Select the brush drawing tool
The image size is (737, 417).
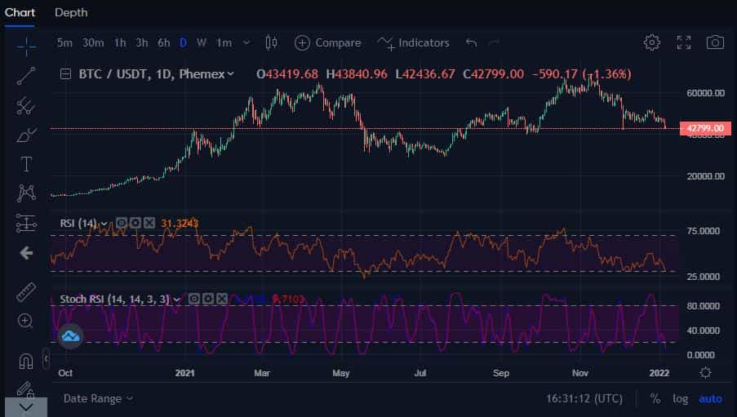tap(26, 135)
